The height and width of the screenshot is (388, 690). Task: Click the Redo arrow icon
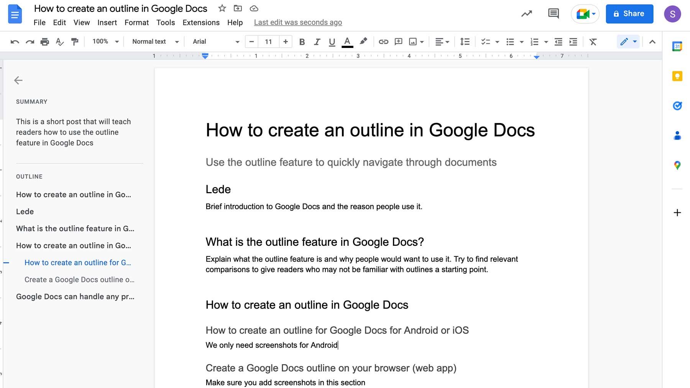coord(30,42)
